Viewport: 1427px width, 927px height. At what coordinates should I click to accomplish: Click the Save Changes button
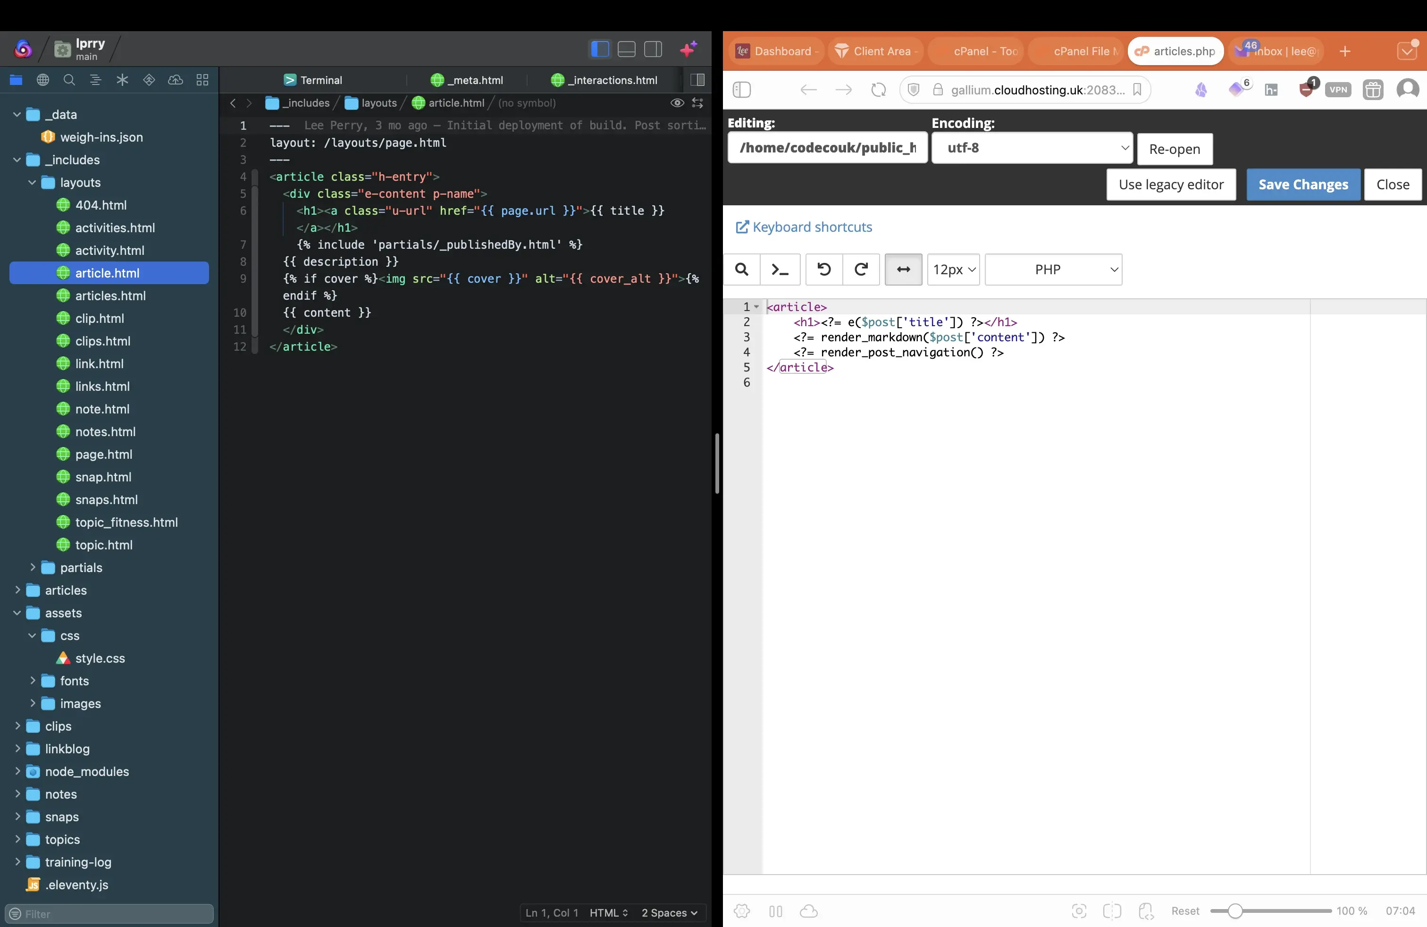[x=1303, y=184]
